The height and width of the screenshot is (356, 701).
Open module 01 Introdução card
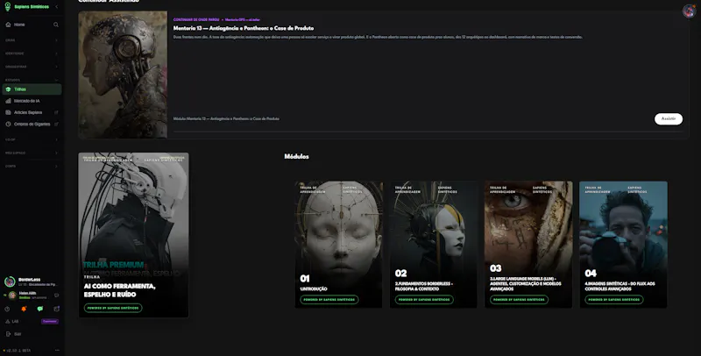pyautogui.click(x=338, y=245)
